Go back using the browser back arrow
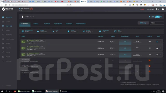 coord(2,5)
